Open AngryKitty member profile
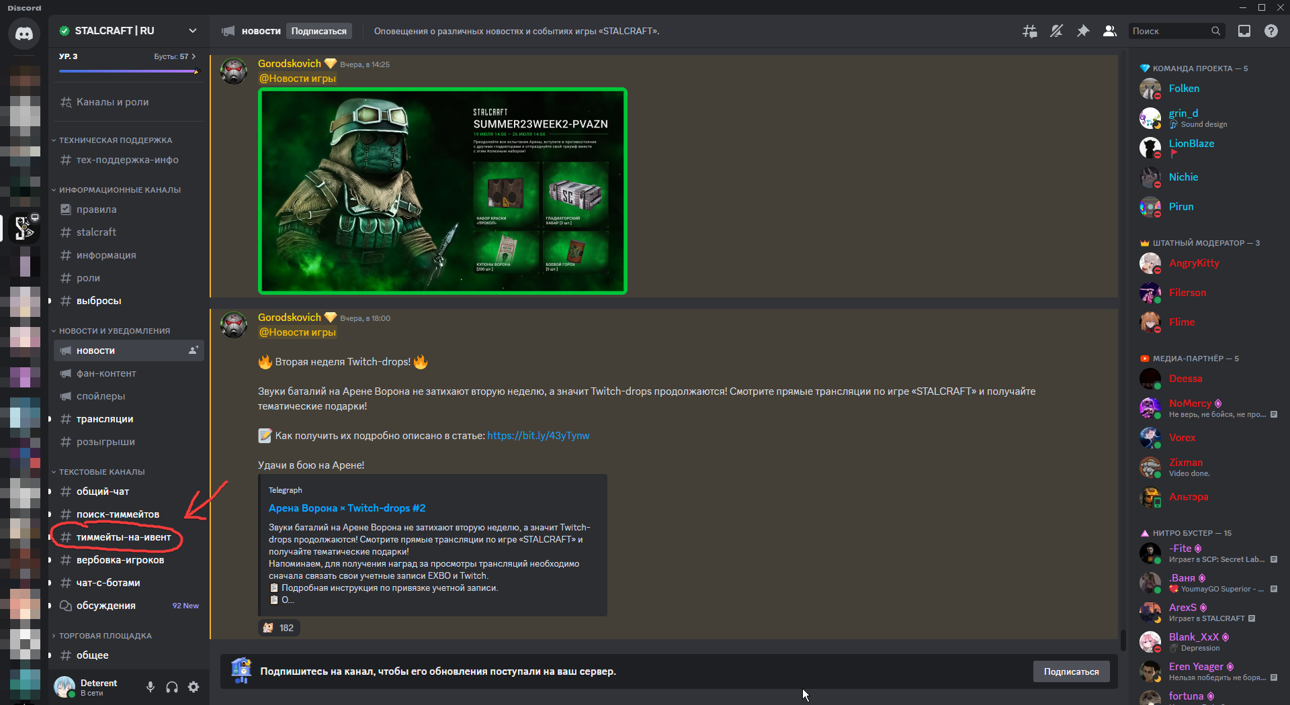Viewport: 1290px width, 705px height. pos(1203,263)
